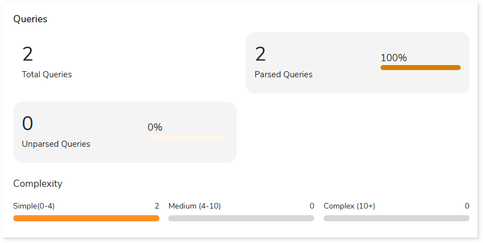Click the Complexity section heading
The width and height of the screenshot is (483, 243).
coord(37,184)
